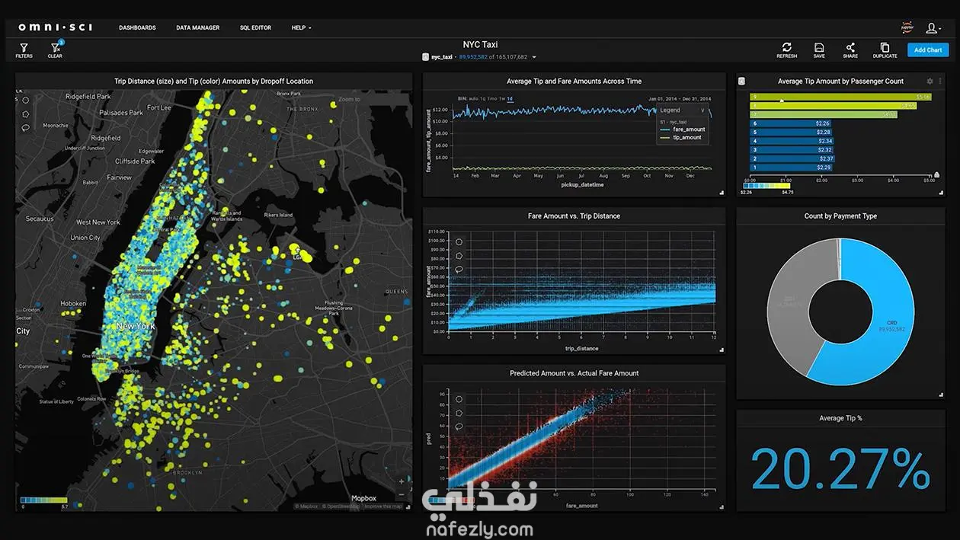Open the user account icon in the header

932,28
